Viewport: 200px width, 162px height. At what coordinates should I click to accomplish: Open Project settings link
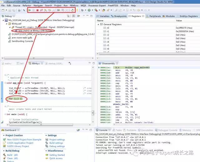pyautogui.click(x=57, y=139)
